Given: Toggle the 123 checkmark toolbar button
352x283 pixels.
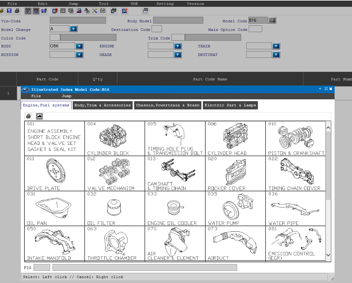Looking at the screenshot, I should 28,11.
